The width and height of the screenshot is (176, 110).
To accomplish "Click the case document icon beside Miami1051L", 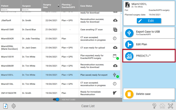I will coord(127,5).
